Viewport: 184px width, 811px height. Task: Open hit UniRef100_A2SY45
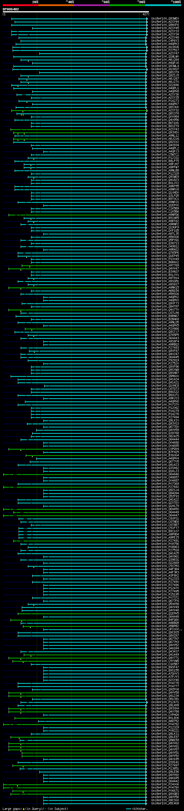click(165, 28)
